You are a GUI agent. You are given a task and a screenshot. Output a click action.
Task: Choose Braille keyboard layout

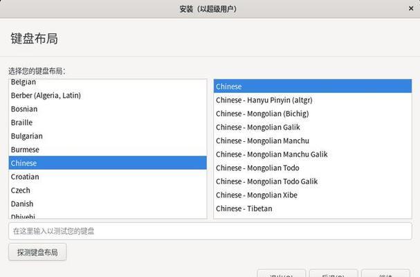tap(108, 123)
